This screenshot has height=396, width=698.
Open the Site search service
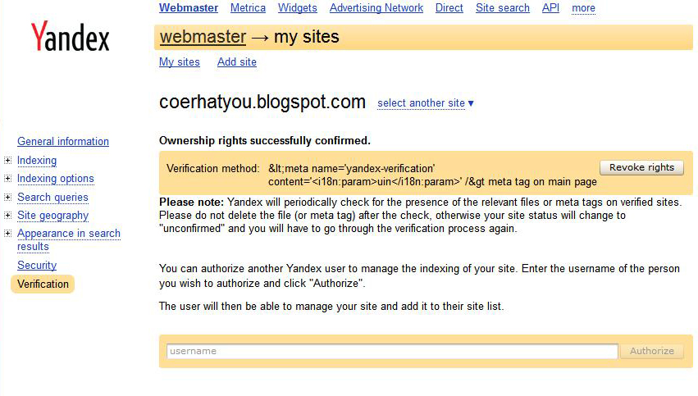coord(502,8)
